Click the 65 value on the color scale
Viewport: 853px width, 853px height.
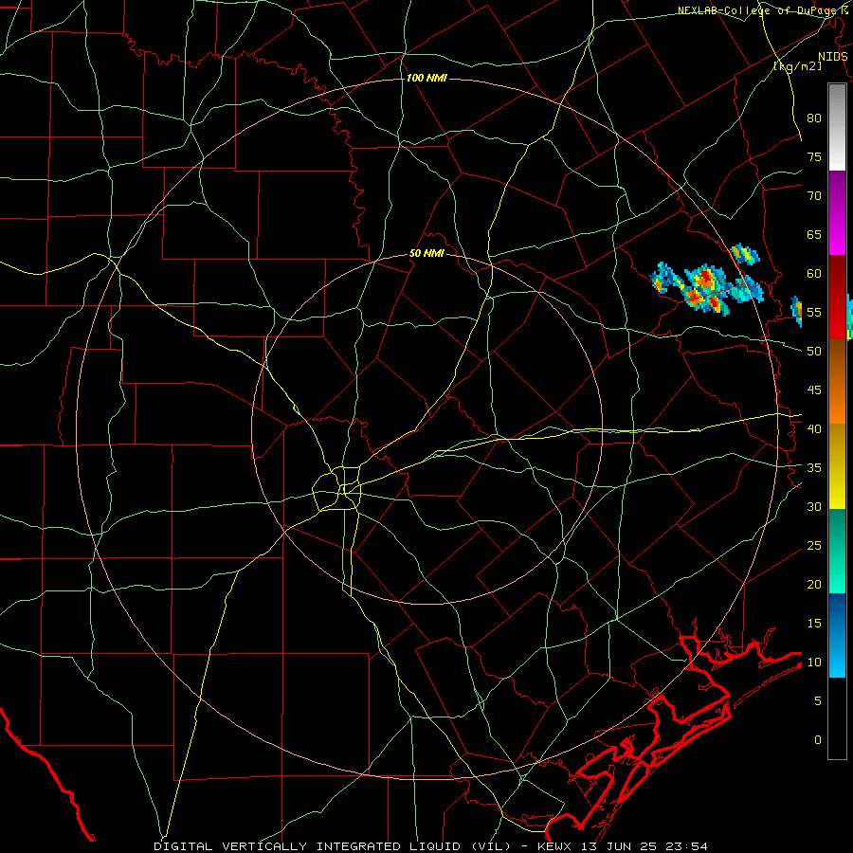pyautogui.click(x=814, y=234)
